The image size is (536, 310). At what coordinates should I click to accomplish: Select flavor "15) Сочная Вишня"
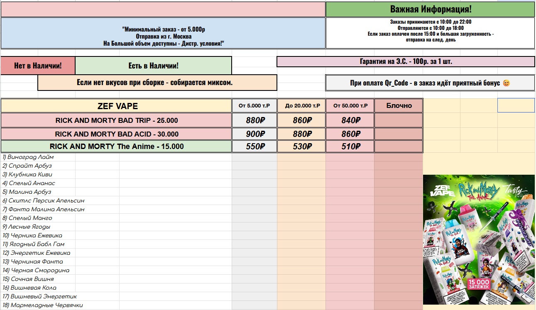tap(28, 279)
